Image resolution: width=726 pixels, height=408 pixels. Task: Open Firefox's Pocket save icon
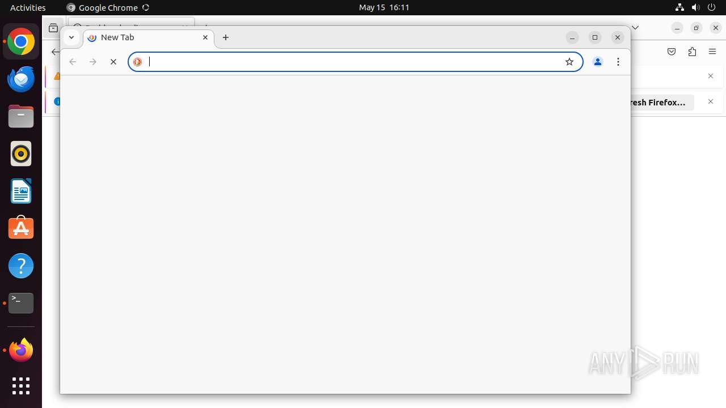pyautogui.click(x=672, y=52)
